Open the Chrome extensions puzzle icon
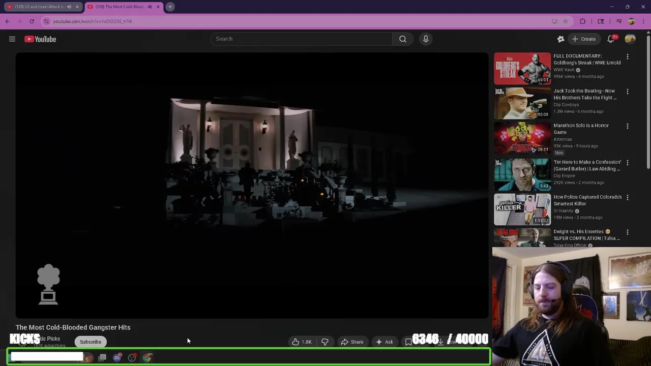 click(x=583, y=21)
